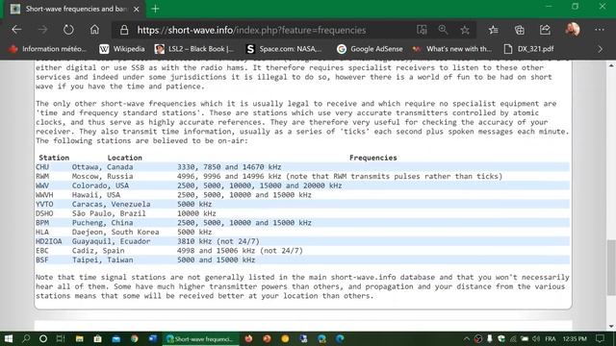View site security lock info
The image size is (616, 346).
pyautogui.click(x=124, y=30)
